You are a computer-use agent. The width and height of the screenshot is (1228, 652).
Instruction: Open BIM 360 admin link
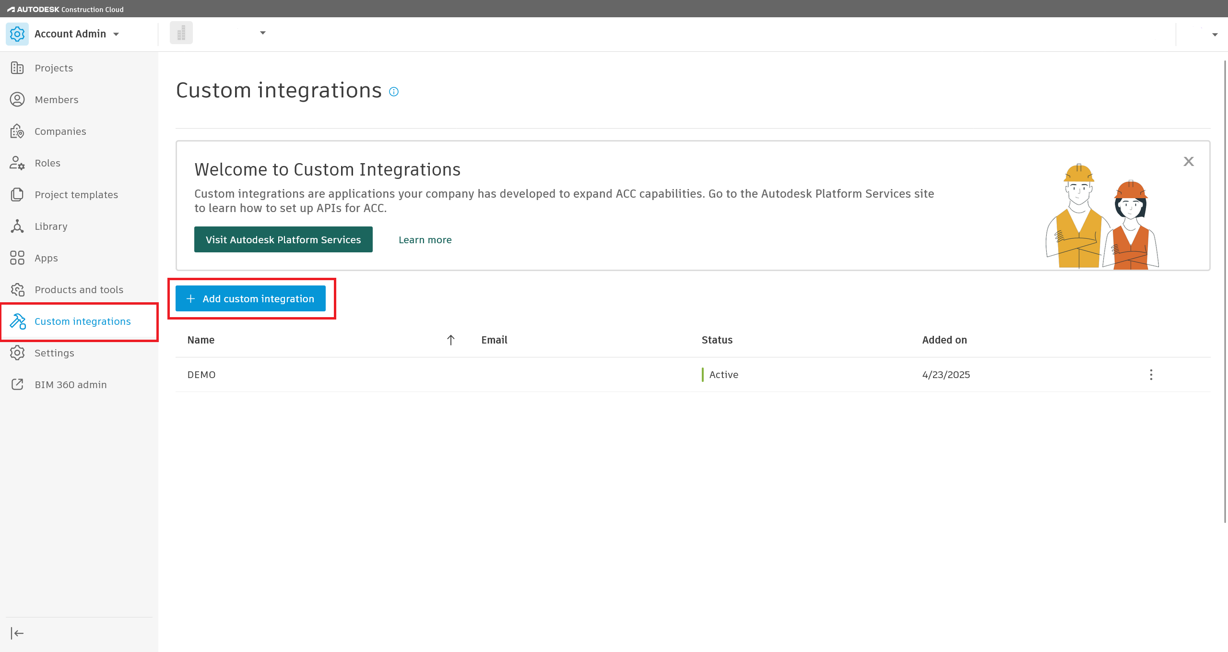tap(71, 385)
